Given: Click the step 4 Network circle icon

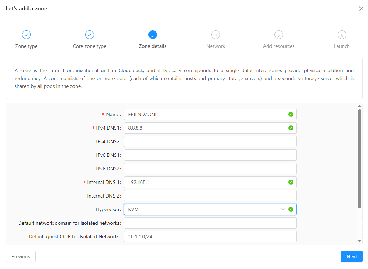Looking at the screenshot, I should 216,35.
